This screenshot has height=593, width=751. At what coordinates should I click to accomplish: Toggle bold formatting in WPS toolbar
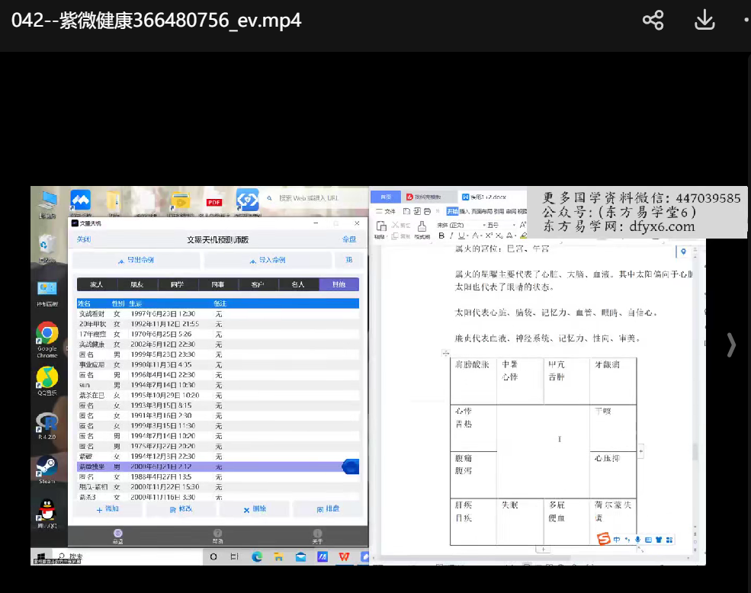(441, 236)
